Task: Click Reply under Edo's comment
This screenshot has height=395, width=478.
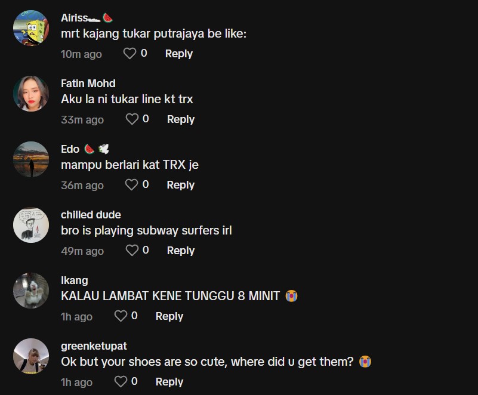Action: click(x=181, y=185)
